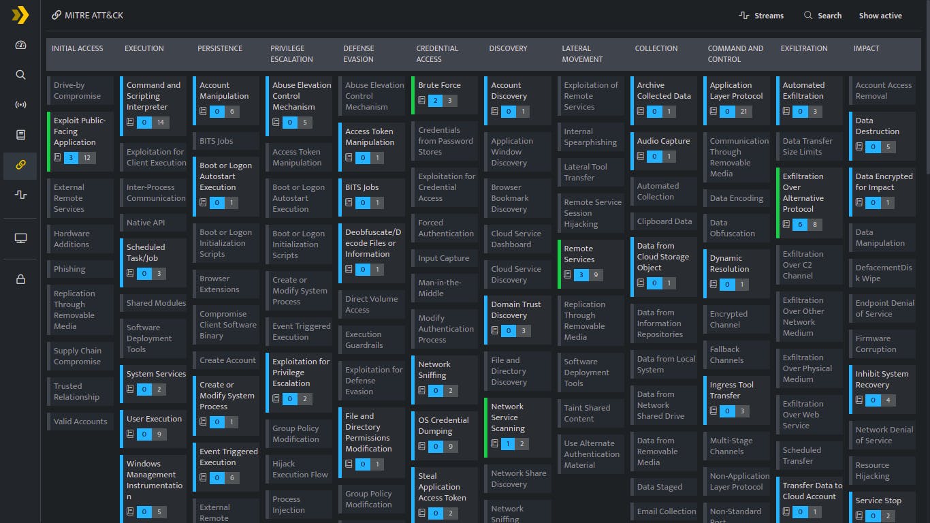
Task: Click the CREDENTIAL ACCESS column header
Action: point(437,54)
